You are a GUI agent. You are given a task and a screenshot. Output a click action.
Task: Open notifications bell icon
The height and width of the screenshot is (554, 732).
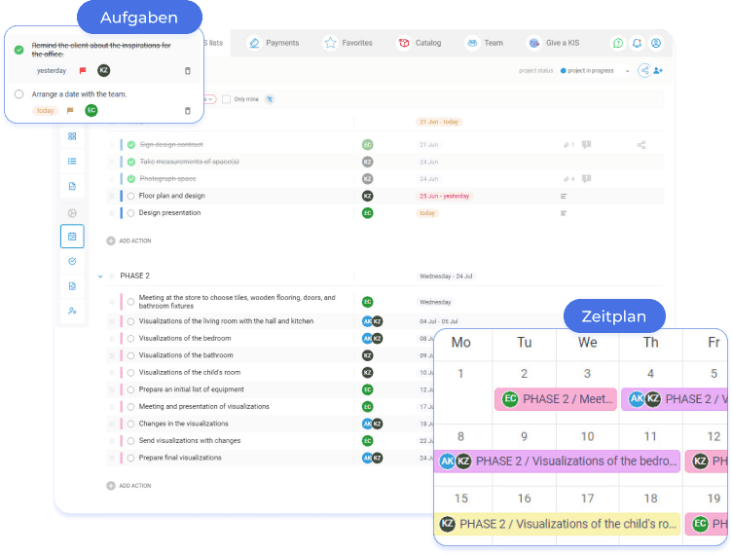click(x=637, y=43)
